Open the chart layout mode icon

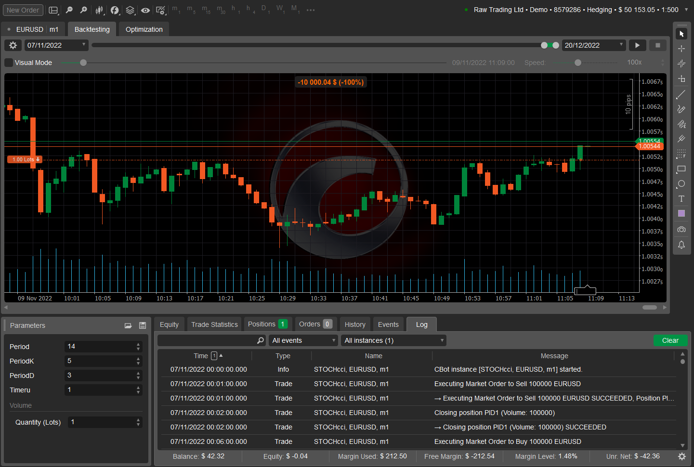53,10
